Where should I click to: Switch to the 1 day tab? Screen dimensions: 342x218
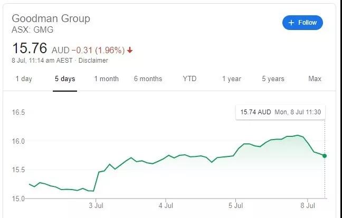pyautogui.click(x=24, y=79)
